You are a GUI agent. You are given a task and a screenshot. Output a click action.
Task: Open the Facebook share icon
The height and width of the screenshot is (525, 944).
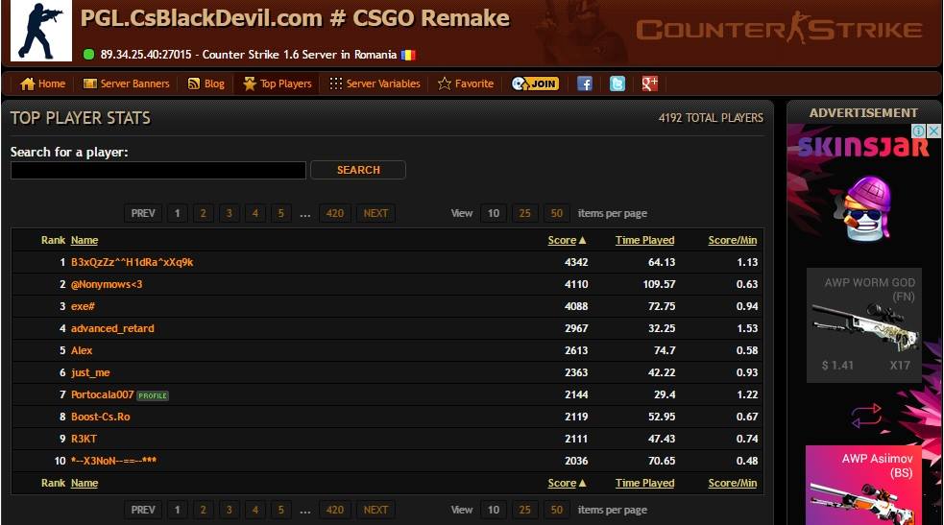pyautogui.click(x=585, y=84)
